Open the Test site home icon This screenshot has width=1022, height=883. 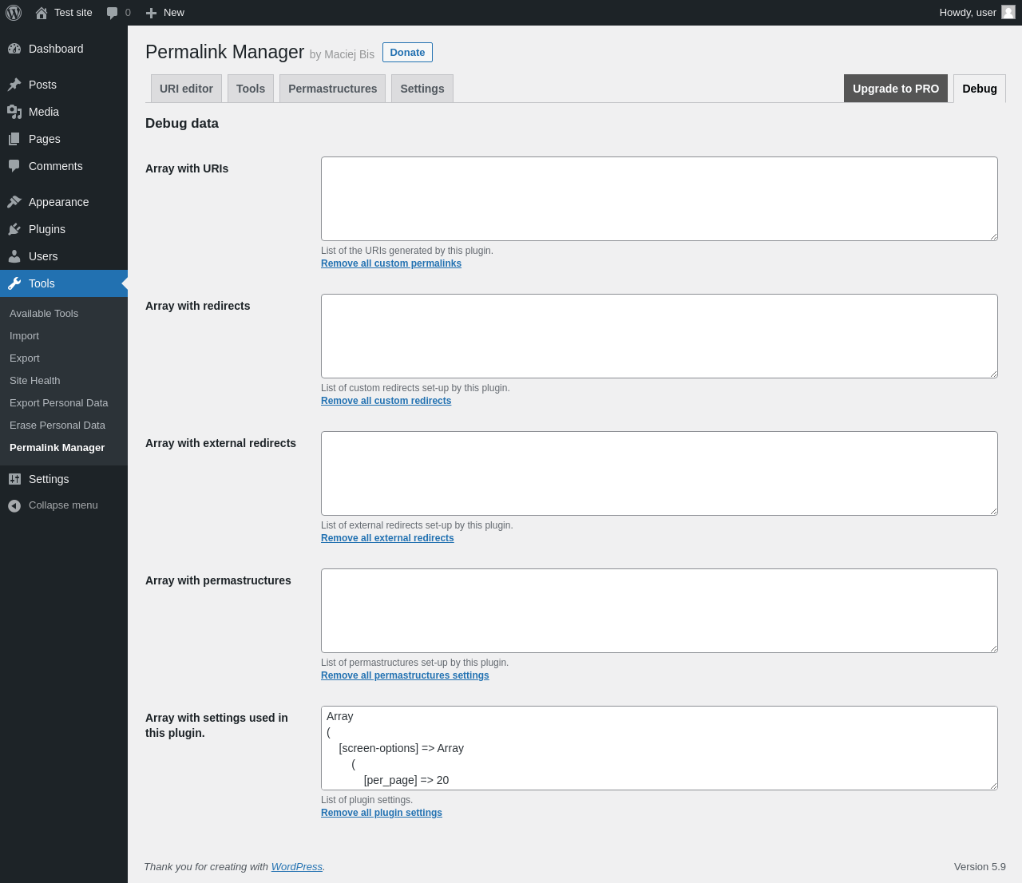tap(42, 13)
